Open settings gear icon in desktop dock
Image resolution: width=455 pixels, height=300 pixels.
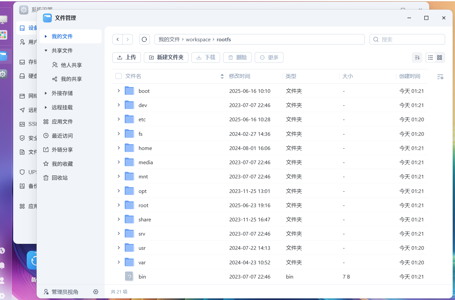[x=3, y=74]
